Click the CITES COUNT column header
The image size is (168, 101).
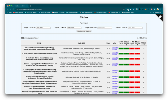coord(143,43)
